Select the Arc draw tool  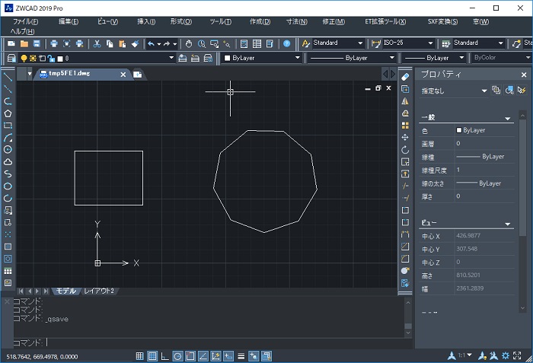point(8,138)
